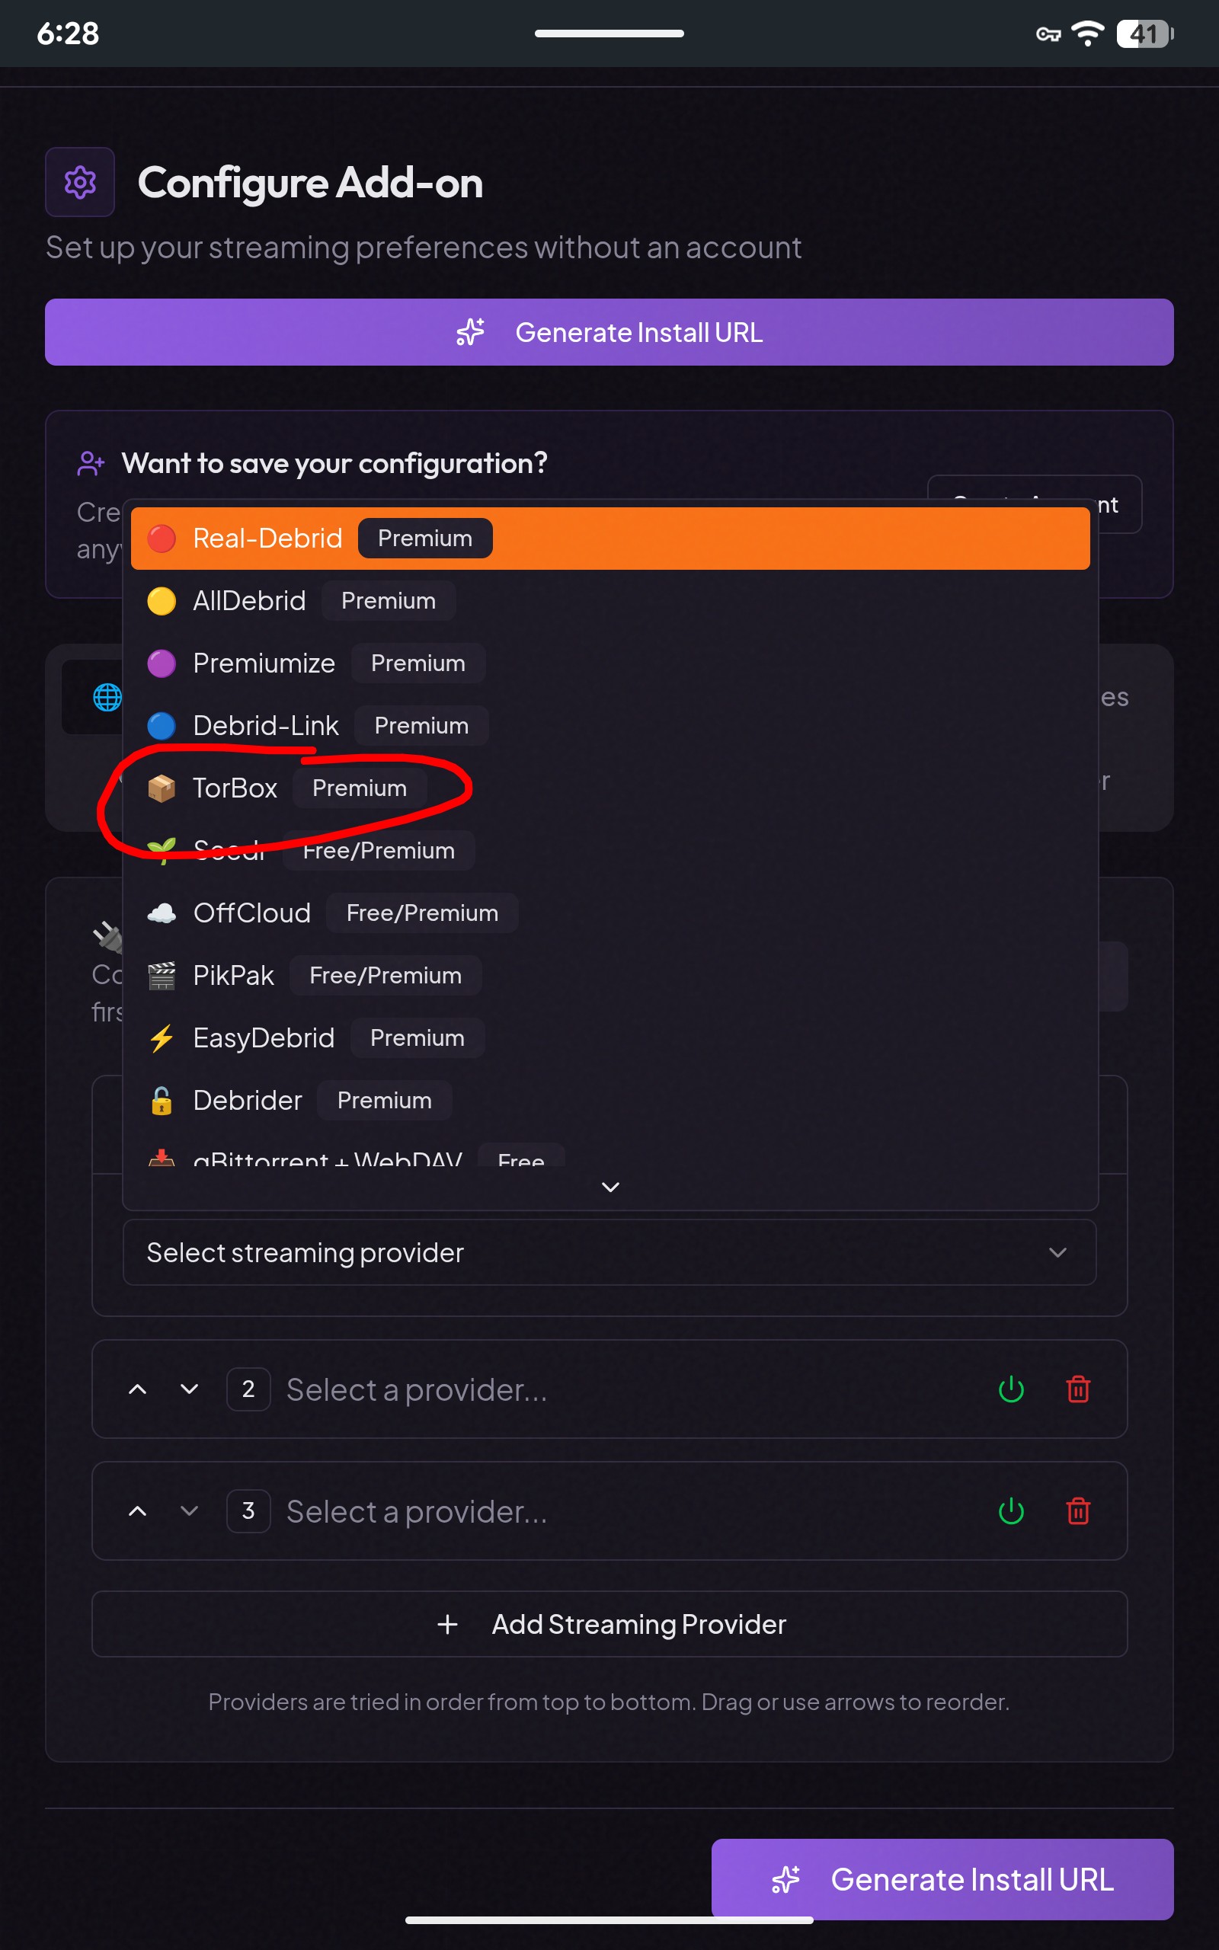Viewport: 1219px width, 1950px height.
Task: Select Premiumize in the provider list
Action: click(x=264, y=663)
